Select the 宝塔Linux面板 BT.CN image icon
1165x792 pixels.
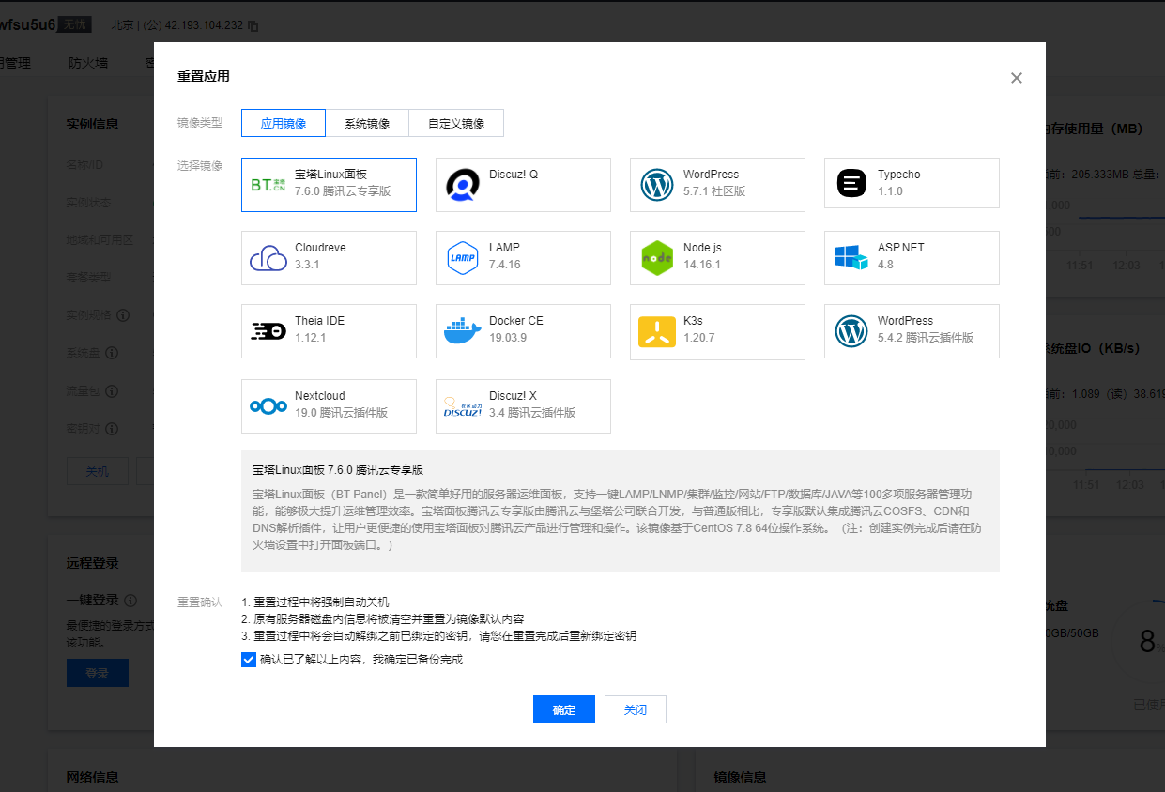[268, 185]
